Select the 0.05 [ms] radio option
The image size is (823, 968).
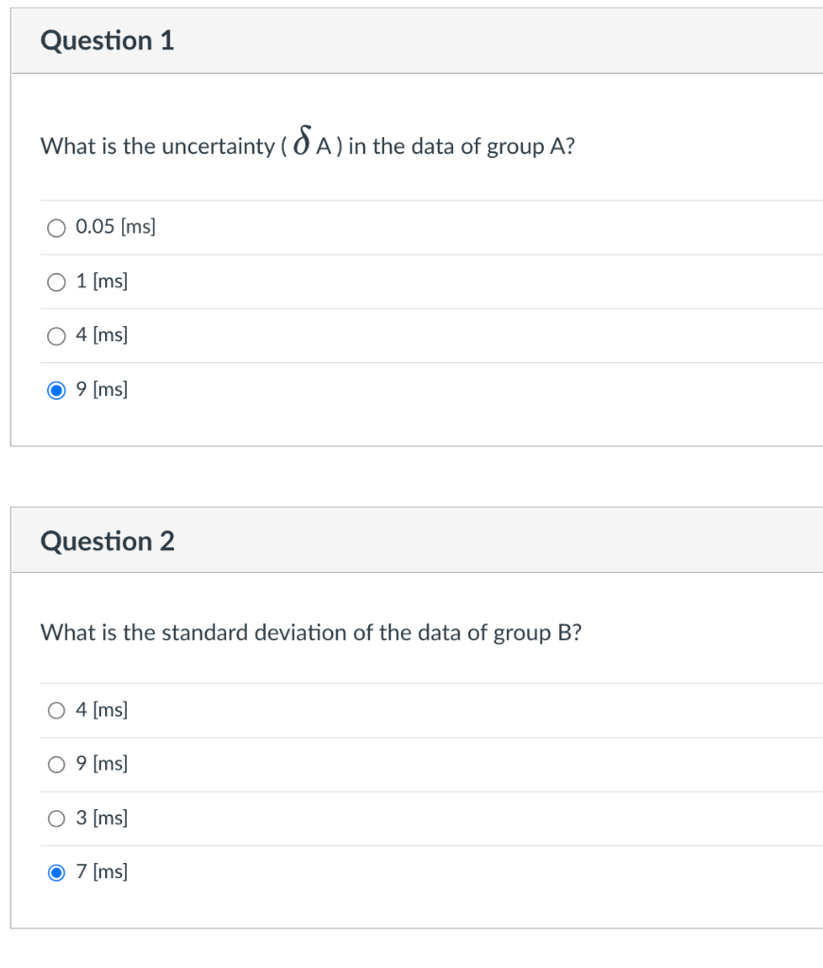(x=57, y=227)
